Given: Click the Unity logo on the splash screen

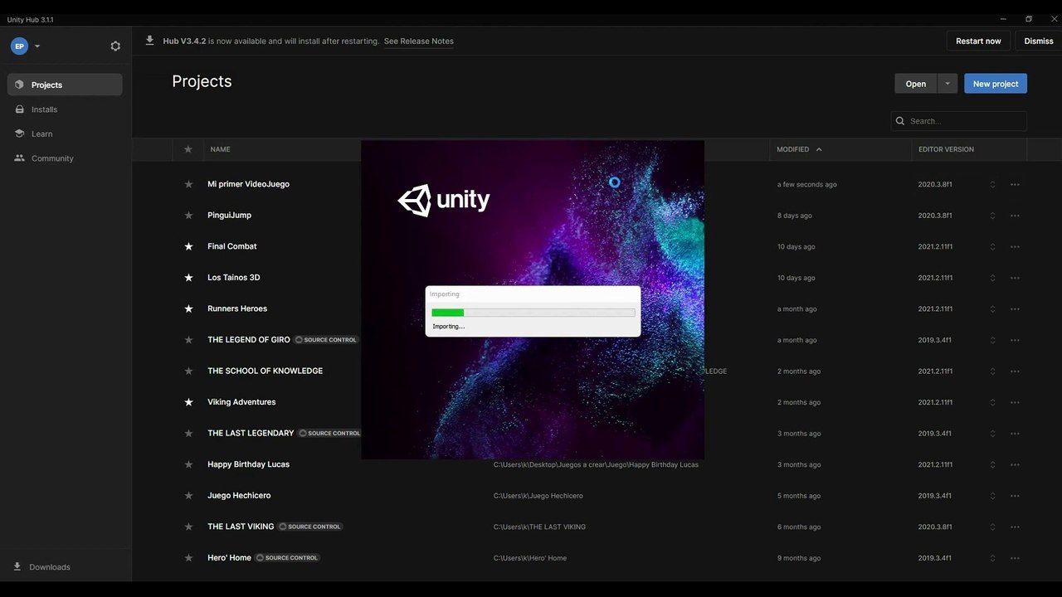Looking at the screenshot, I should [444, 200].
